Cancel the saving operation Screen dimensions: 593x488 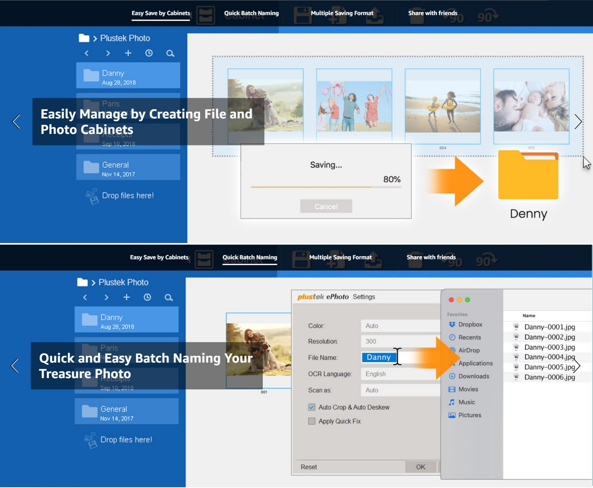[x=326, y=206]
